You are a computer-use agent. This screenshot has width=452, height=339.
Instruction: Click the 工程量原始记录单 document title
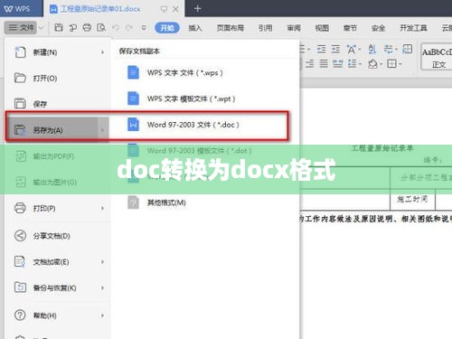pyautogui.click(x=382, y=148)
